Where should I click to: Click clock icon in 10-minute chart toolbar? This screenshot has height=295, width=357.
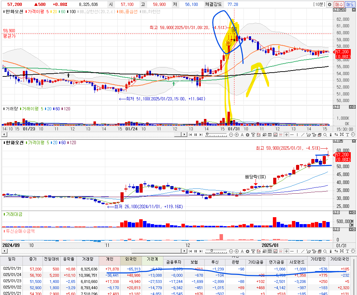tap(353, 135)
